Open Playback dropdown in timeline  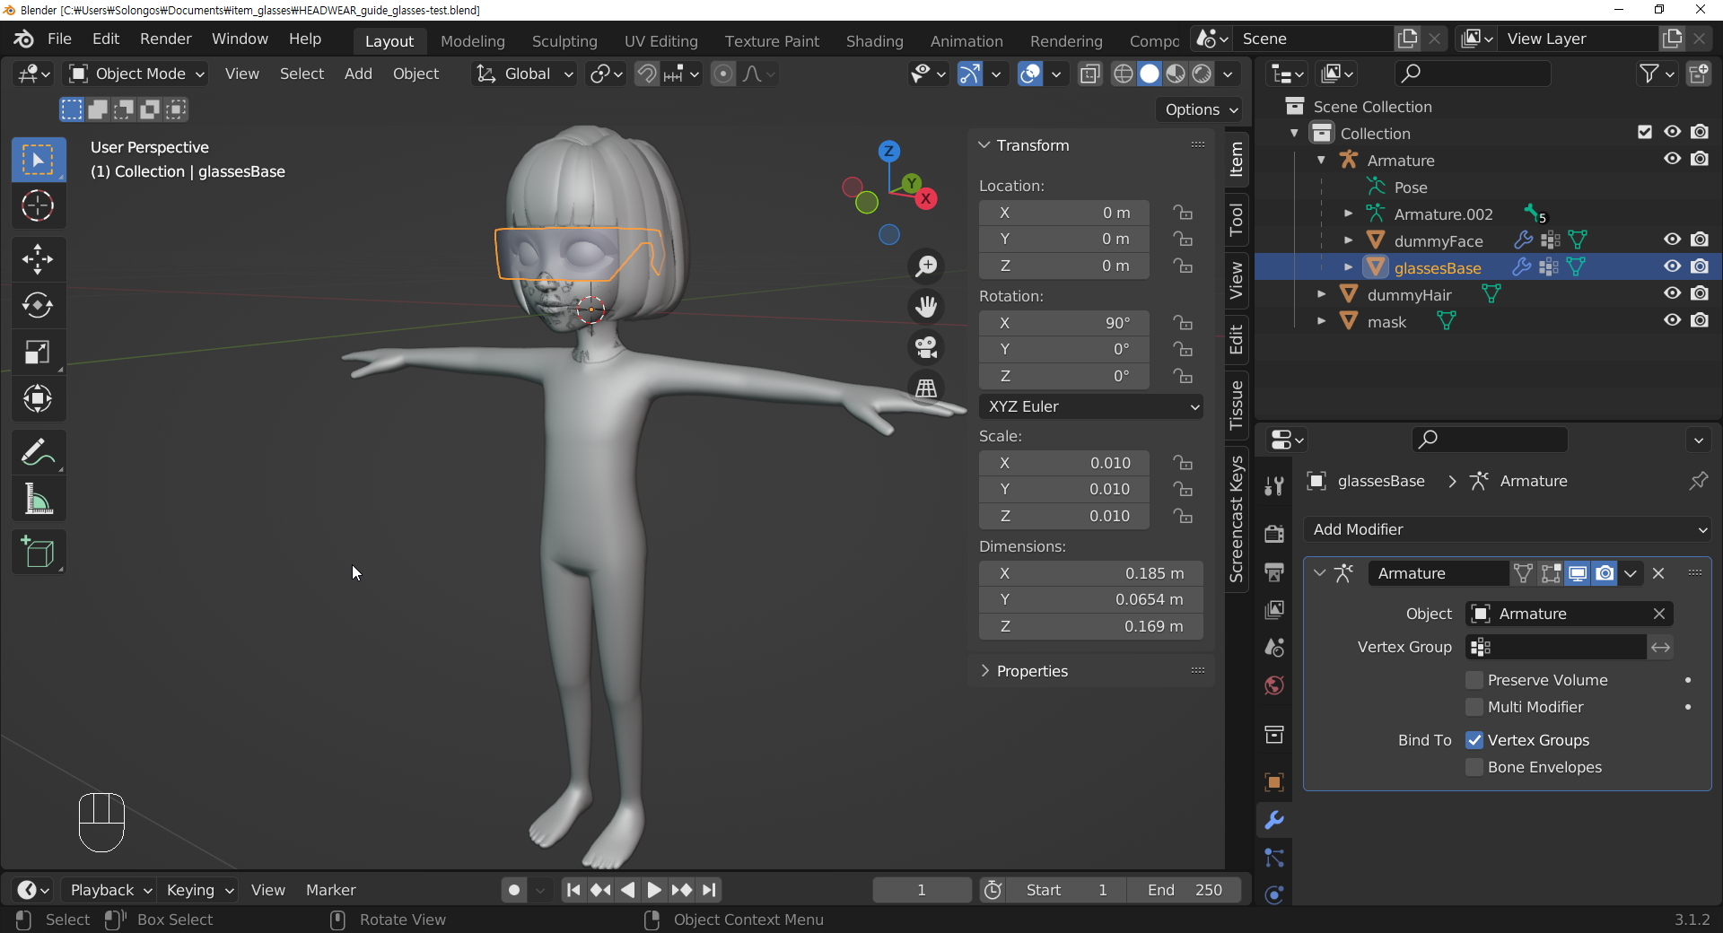(x=111, y=890)
